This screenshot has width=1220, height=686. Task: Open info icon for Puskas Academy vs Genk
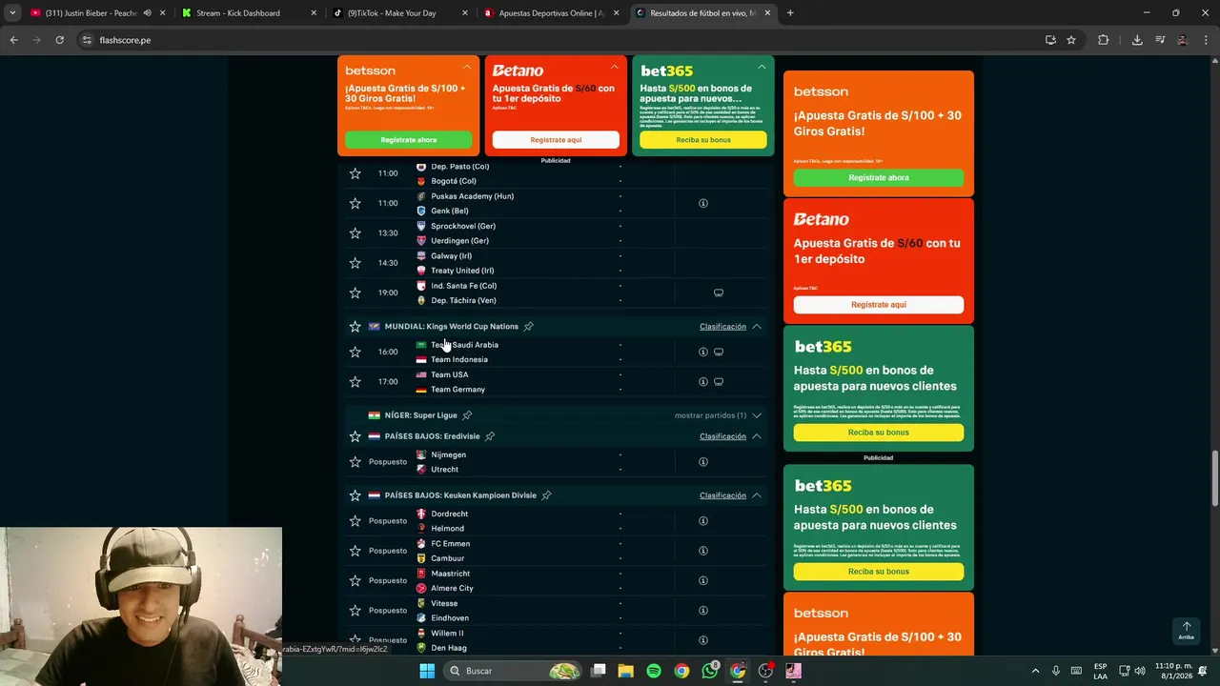(703, 203)
